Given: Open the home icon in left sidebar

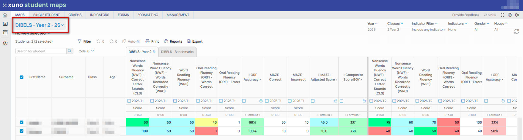Looking at the screenshot, I should (x=5, y=15).
